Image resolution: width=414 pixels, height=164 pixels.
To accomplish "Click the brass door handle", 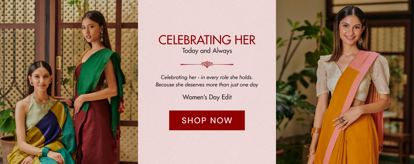I will [58, 63].
